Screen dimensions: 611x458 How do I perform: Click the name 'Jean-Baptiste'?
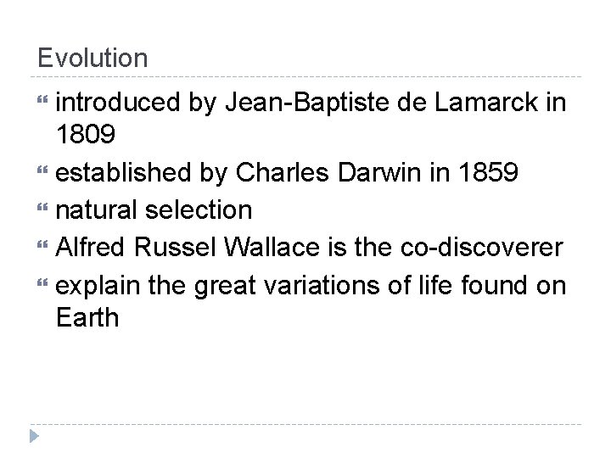(307, 103)
